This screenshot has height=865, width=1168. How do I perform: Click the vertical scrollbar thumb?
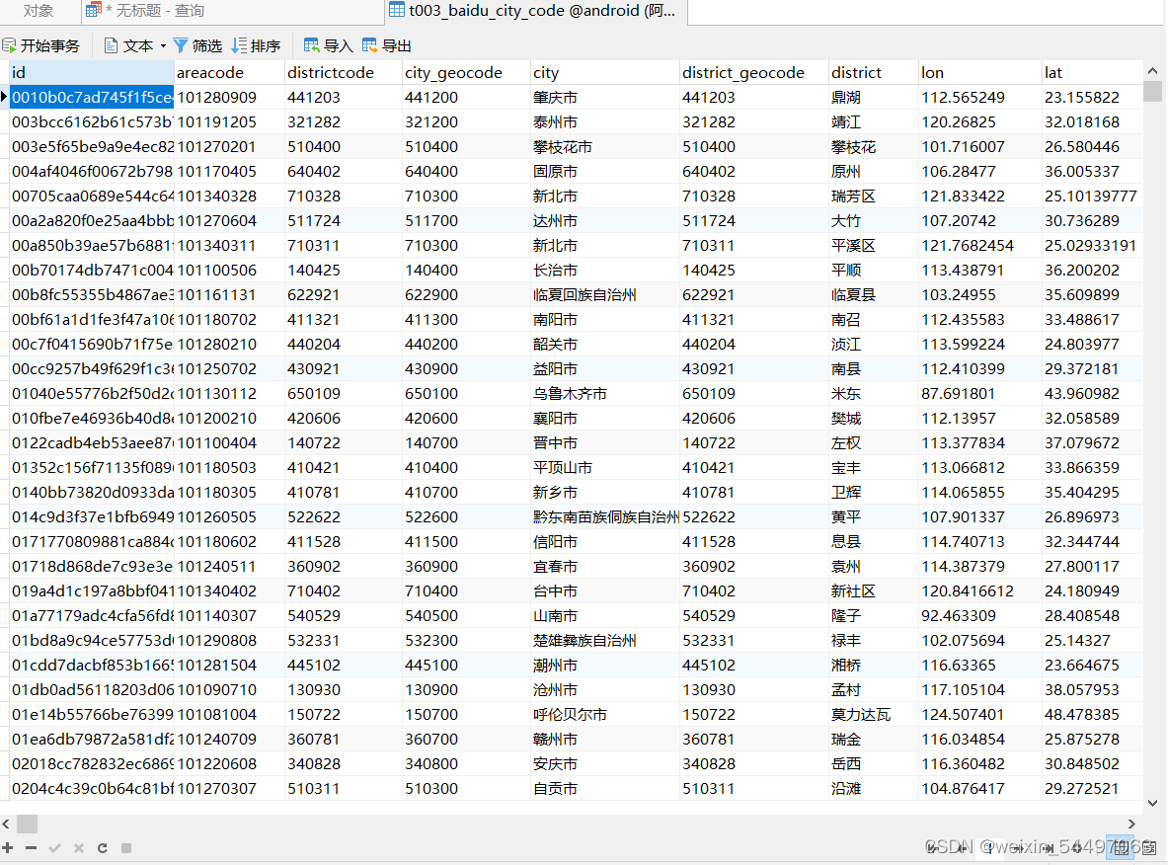1152,91
